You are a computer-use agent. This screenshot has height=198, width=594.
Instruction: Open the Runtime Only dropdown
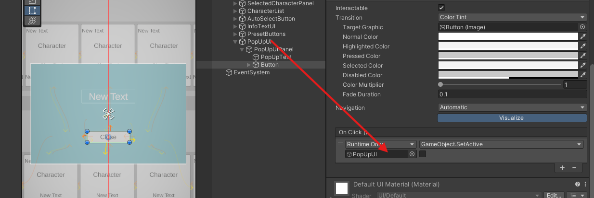coord(381,144)
